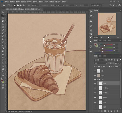Open the 图像 (Image) menu

coord(18,2)
